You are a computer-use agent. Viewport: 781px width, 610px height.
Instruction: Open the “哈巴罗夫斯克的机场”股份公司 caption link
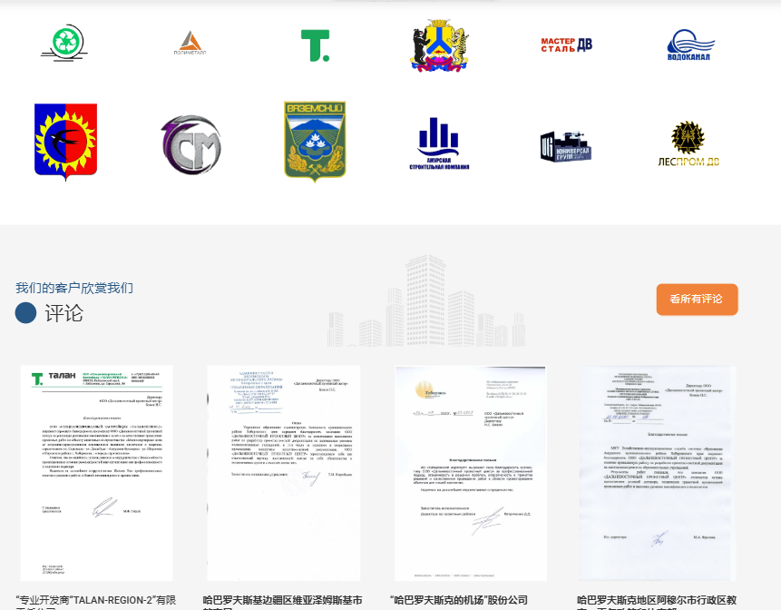tap(458, 600)
